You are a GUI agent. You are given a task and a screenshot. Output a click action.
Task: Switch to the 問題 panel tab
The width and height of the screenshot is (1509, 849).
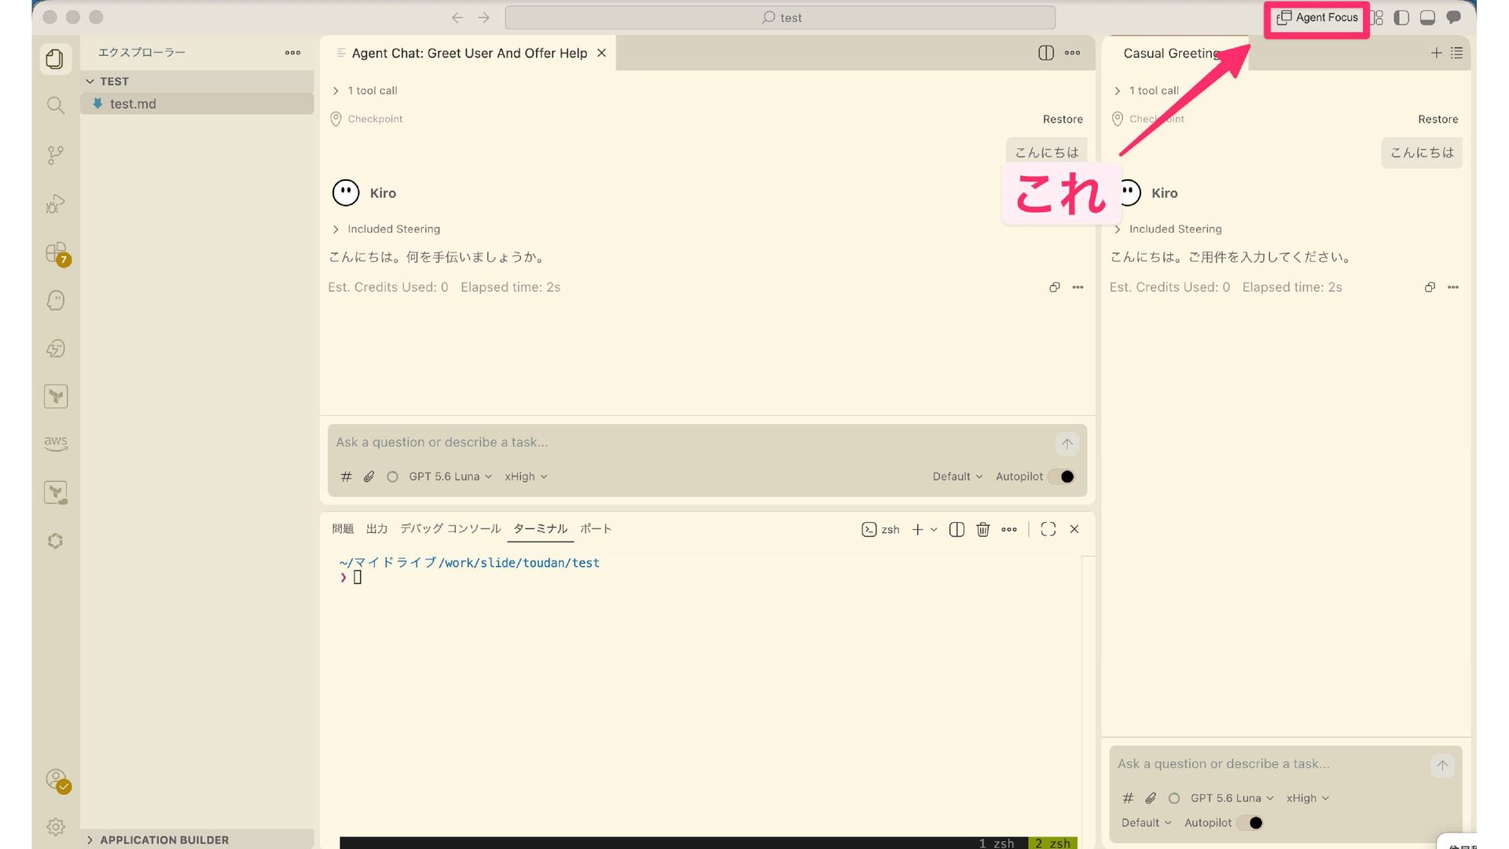click(x=343, y=529)
